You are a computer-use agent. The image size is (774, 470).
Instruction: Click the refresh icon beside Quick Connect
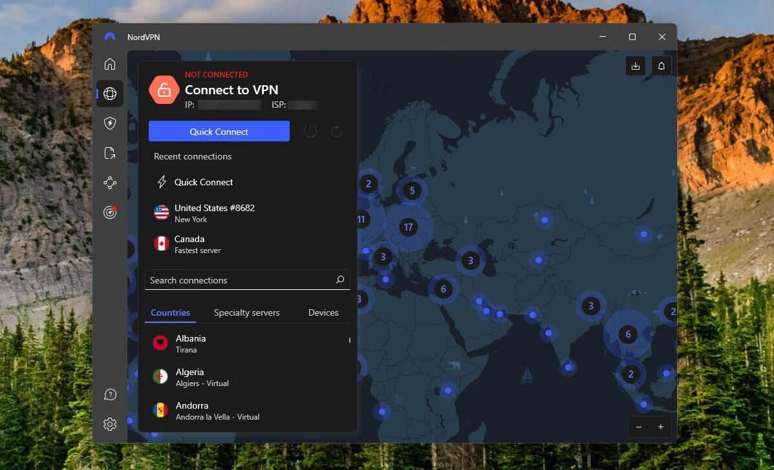pos(337,131)
